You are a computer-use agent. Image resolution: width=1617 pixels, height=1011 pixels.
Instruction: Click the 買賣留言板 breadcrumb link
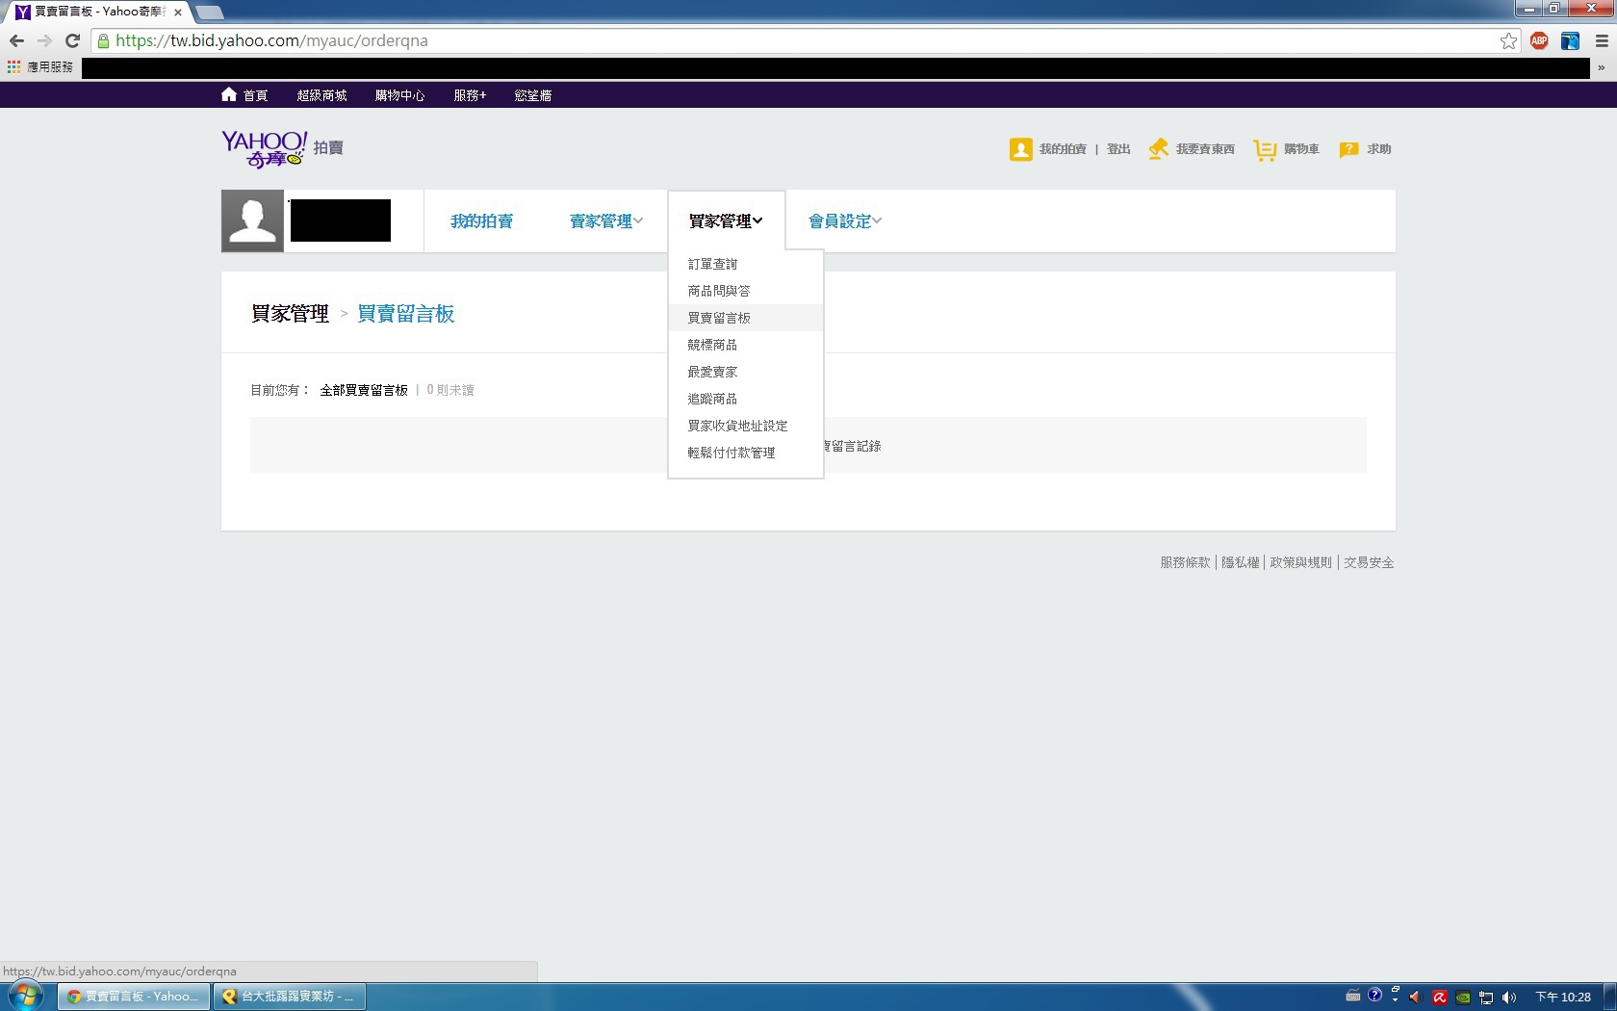tap(405, 314)
